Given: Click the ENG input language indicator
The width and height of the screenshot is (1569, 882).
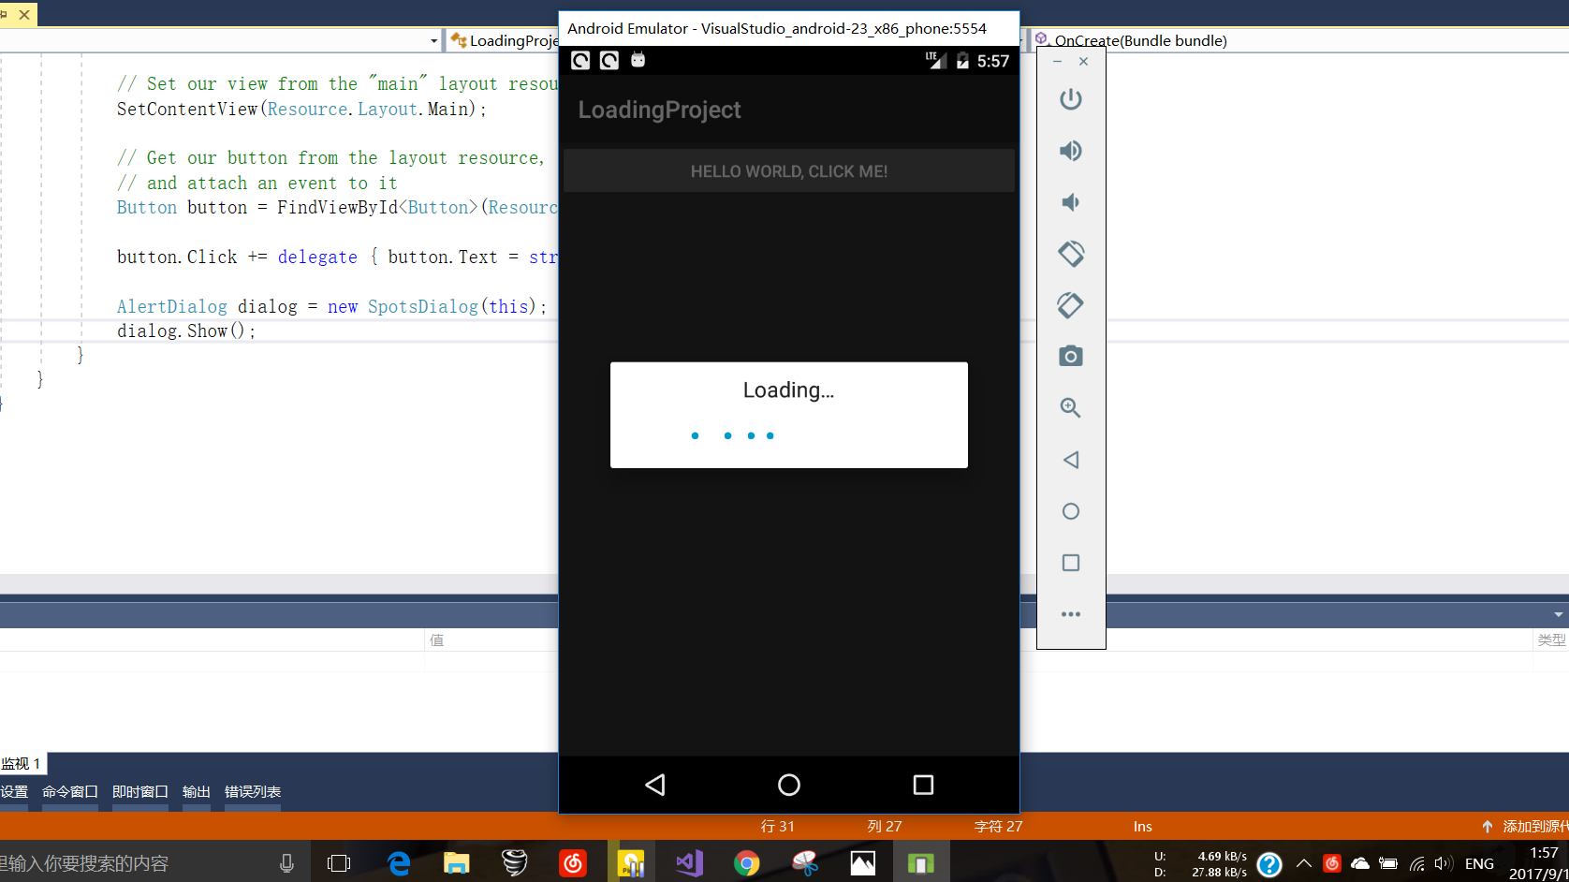Looking at the screenshot, I should 1479,863.
